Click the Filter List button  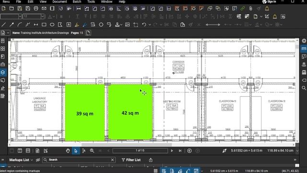[131, 160]
